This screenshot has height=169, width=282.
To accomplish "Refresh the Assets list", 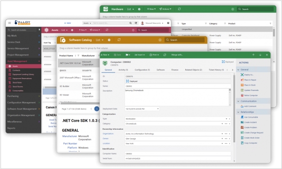I will tap(107, 30).
